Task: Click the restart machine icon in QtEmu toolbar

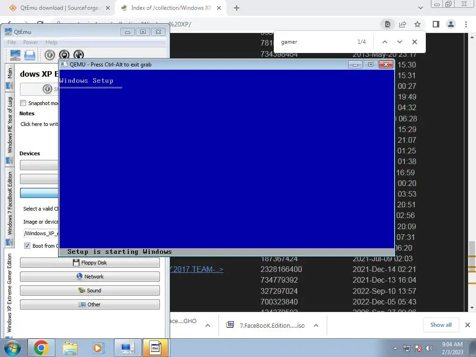Action: [x=79, y=55]
